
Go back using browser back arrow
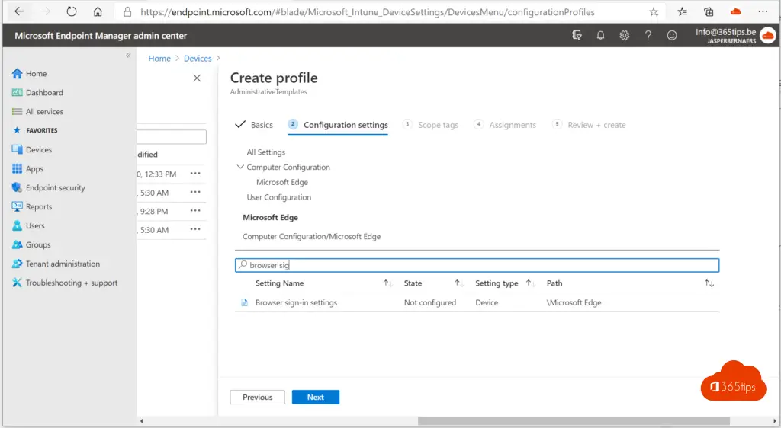tap(19, 11)
